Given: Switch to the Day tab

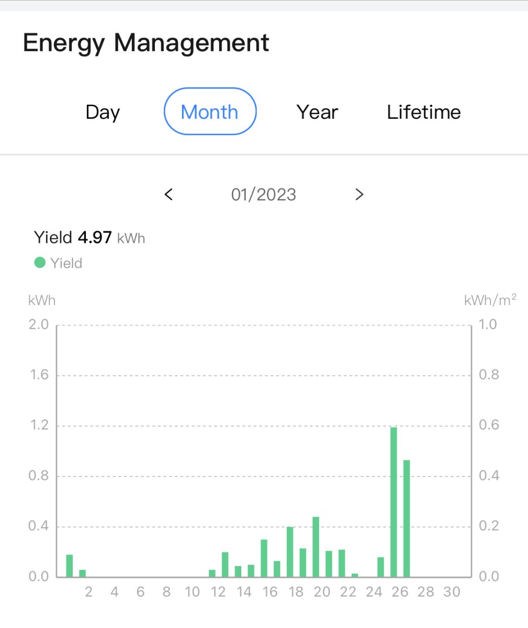Looking at the screenshot, I should [103, 112].
